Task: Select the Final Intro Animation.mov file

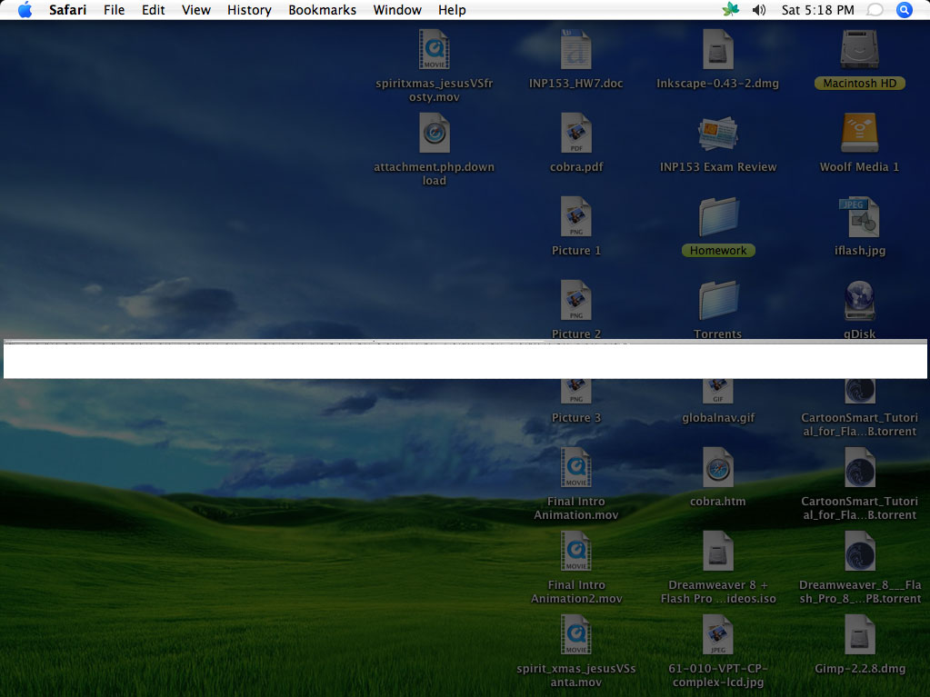Action: 576,468
